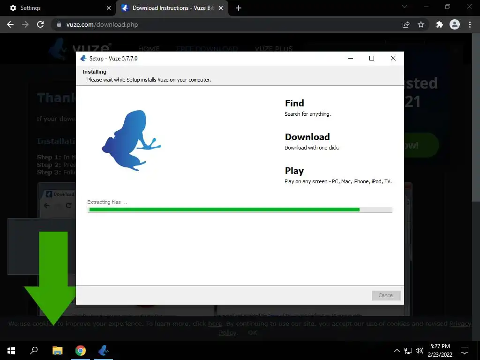The width and height of the screenshot is (480, 360).
Task: Open the Chrome profile avatar
Action: point(455,24)
